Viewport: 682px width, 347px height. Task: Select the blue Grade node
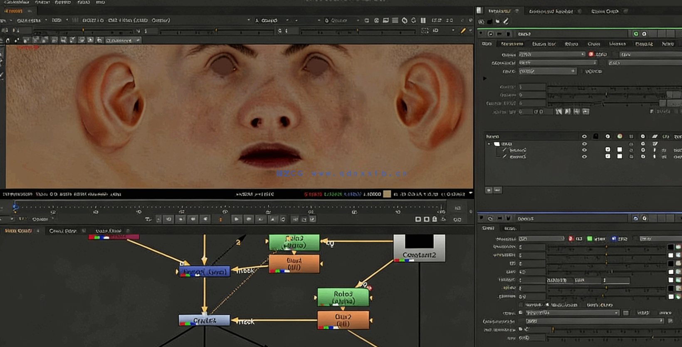(204, 320)
